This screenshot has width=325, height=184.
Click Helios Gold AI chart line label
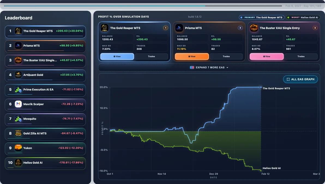(x=272, y=168)
